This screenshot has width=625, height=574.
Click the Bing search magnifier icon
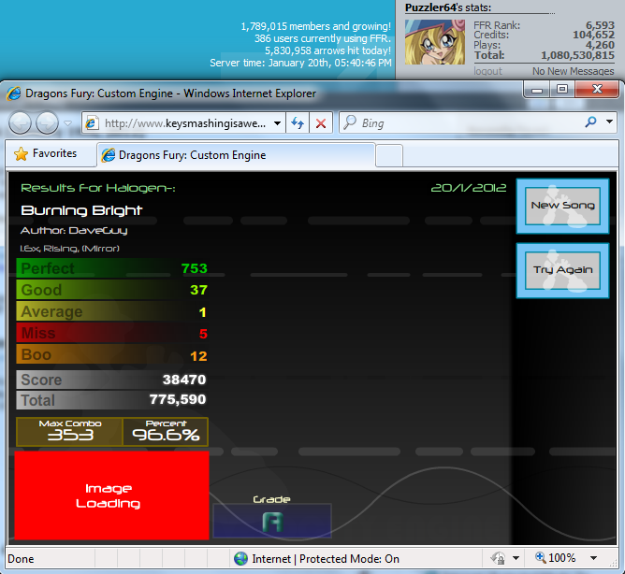coord(590,122)
